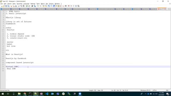Viewport: 171px width, 96px height.
Task: Click the 'Windows (CR LF)' status bar entry
Action: (x=145, y=90)
